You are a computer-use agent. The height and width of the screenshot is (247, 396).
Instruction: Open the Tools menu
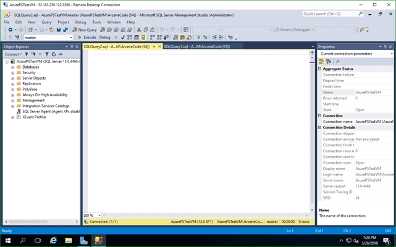click(96, 22)
